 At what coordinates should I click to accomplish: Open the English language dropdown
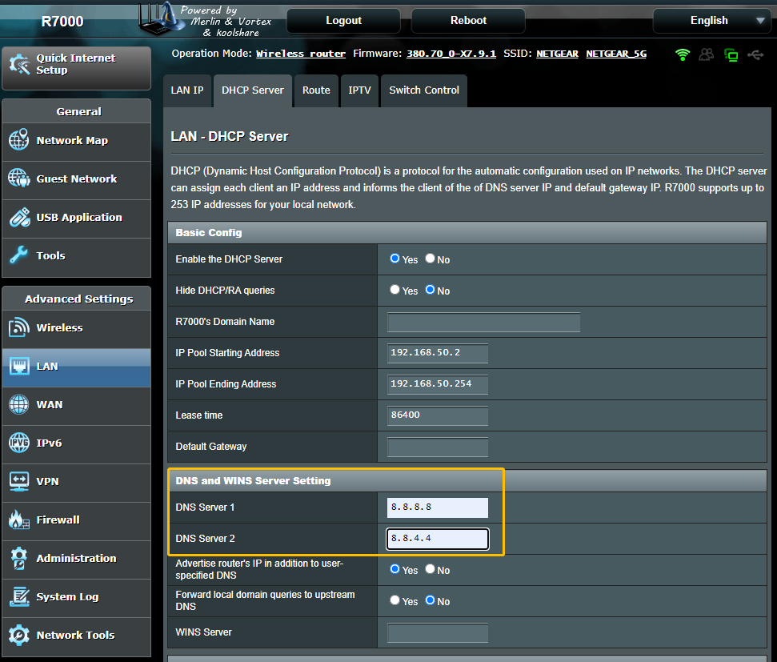(x=711, y=21)
